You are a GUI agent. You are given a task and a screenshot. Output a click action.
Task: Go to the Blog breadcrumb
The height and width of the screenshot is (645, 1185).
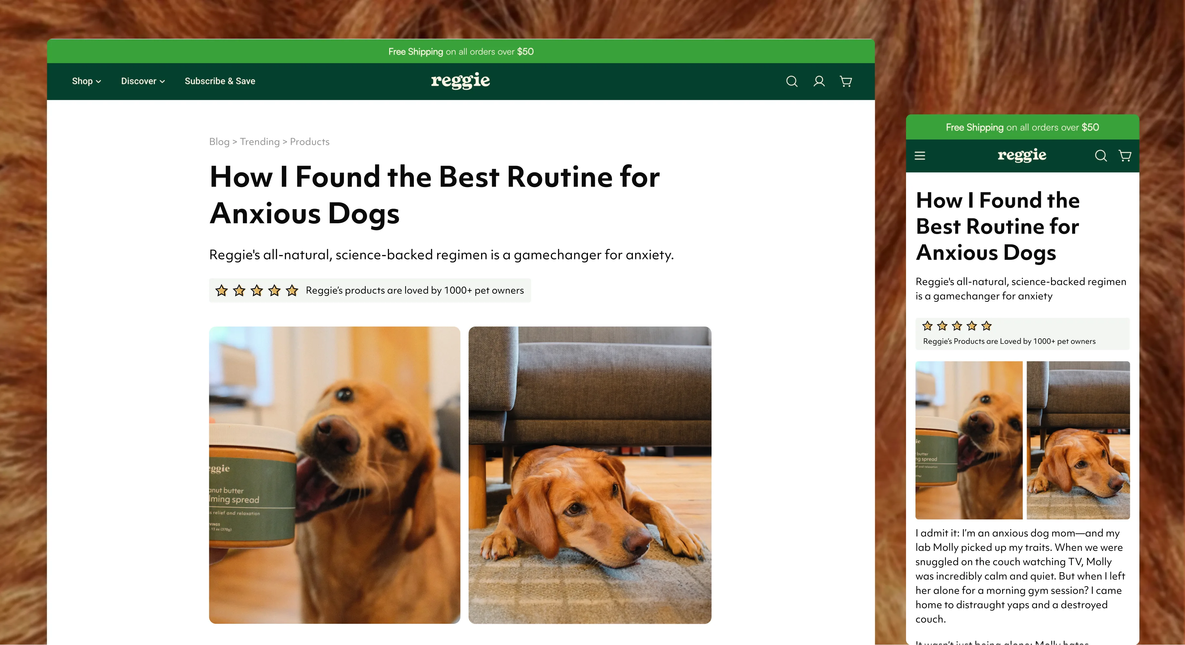[x=219, y=142]
